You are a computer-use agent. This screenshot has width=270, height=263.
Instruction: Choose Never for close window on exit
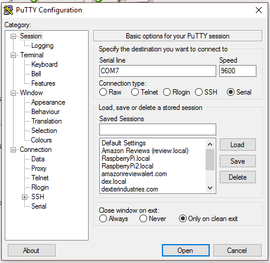coord(143,219)
